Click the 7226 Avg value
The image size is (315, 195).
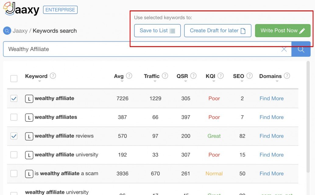[x=122, y=98]
